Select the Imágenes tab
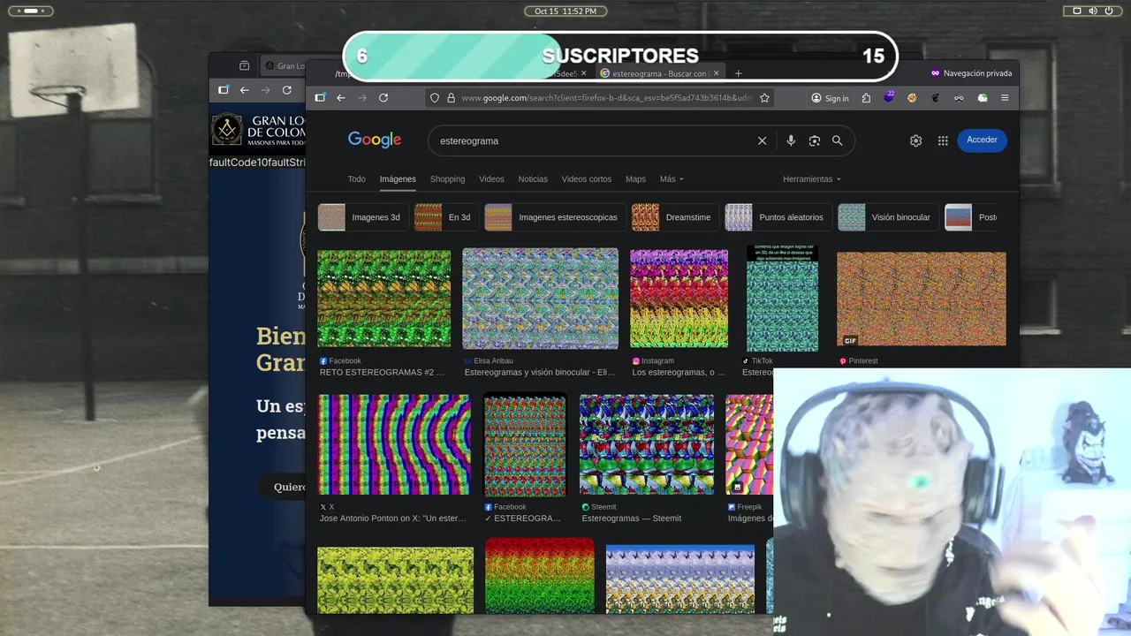1131x636 pixels. [x=398, y=179]
